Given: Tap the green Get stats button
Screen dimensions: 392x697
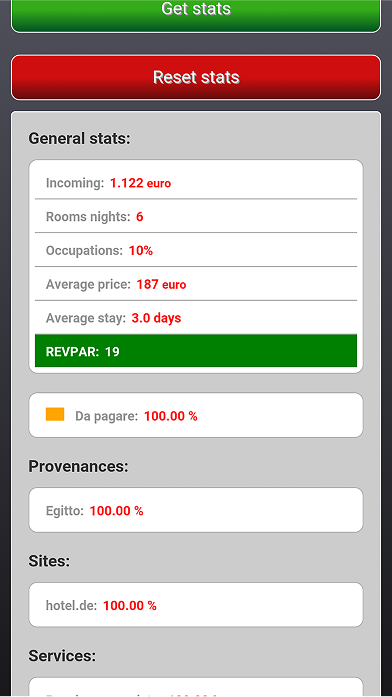Looking at the screenshot, I should [x=196, y=16].
